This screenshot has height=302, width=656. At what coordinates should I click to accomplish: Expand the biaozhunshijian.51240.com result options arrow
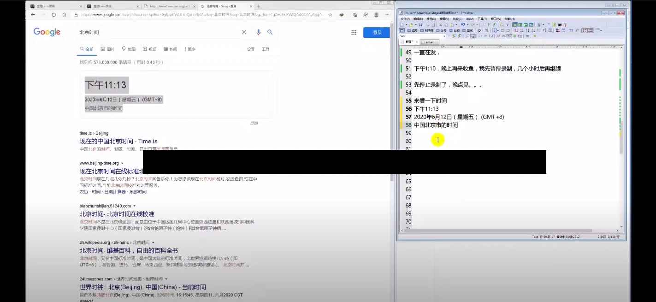coord(135,206)
